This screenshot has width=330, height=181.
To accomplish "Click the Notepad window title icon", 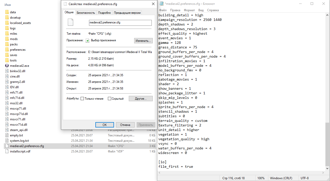I will 161,4.
